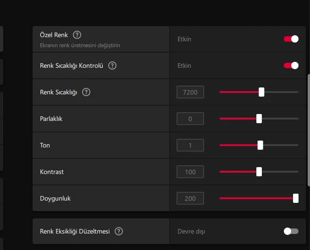This screenshot has width=310, height=250.
Task: Click help icon beside Renk Sıcaklığı Kontrolü
Action: point(112,65)
